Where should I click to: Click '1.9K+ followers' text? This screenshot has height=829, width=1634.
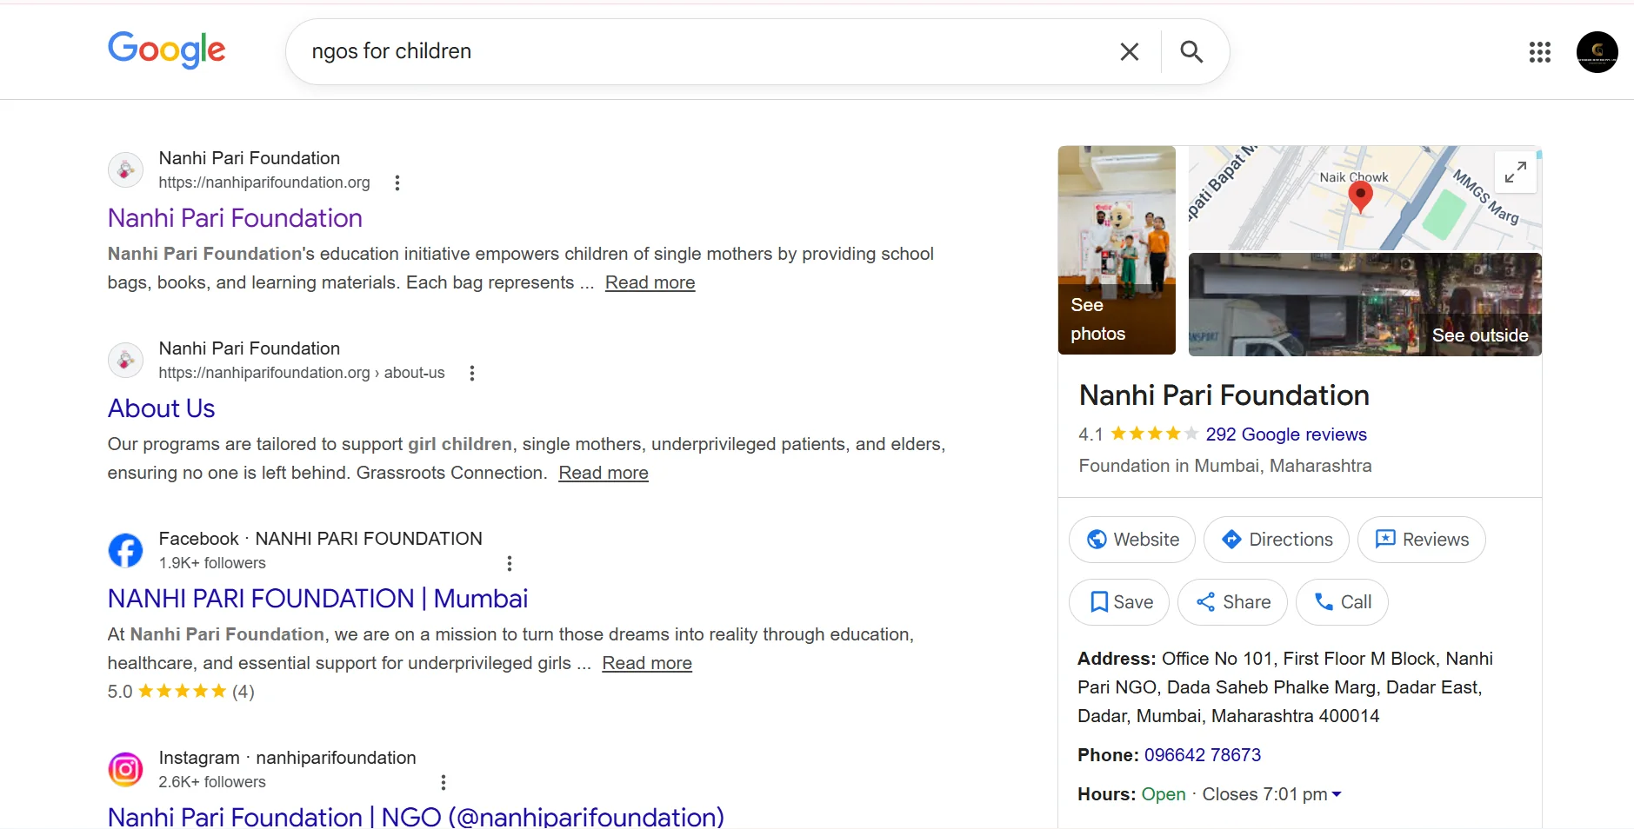coord(212,563)
